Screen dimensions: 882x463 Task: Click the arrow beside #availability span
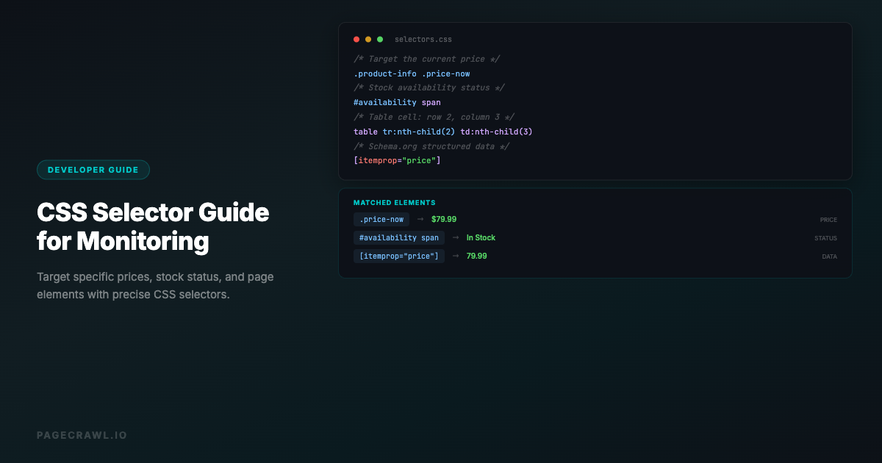pyautogui.click(x=454, y=237)
